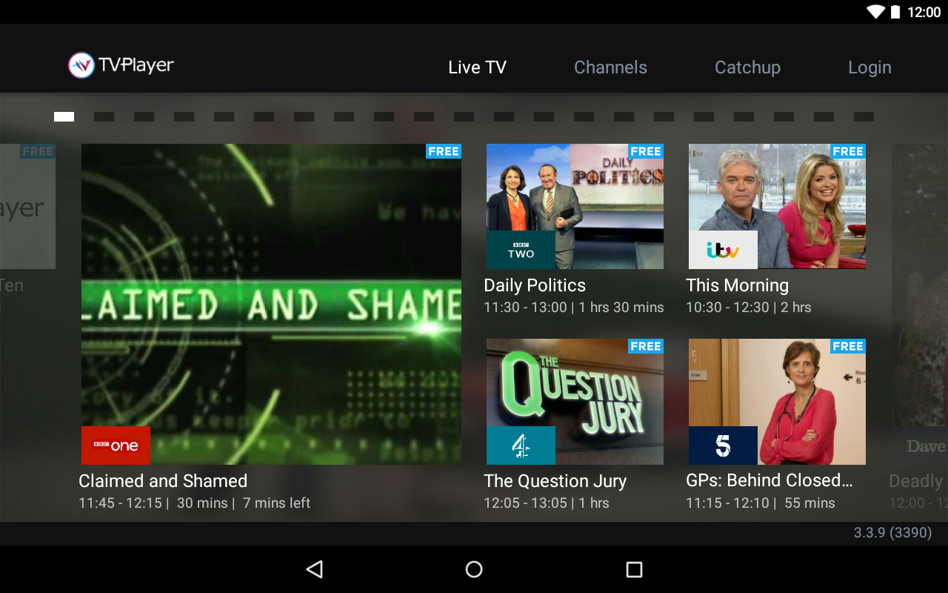Open the Daily Politics title link

click(x=535, y=285)
